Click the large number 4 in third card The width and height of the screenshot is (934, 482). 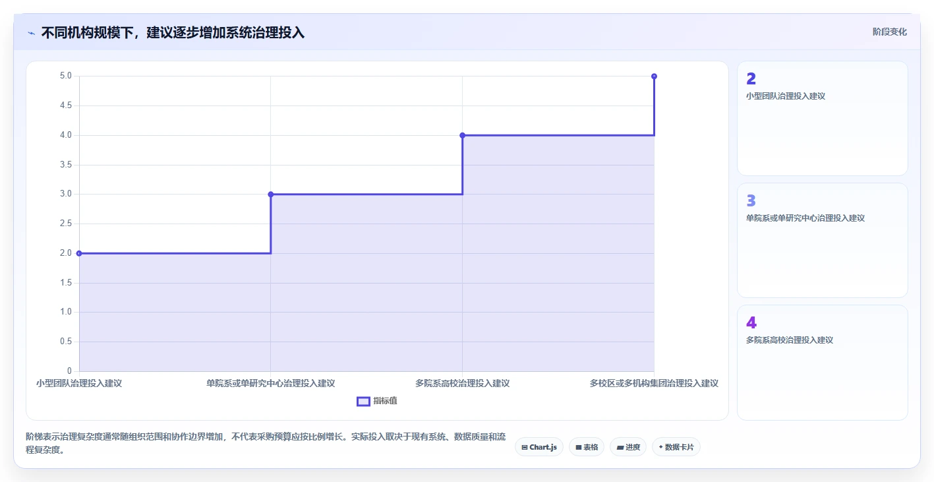pyautogui.click(x=751, y=323)
